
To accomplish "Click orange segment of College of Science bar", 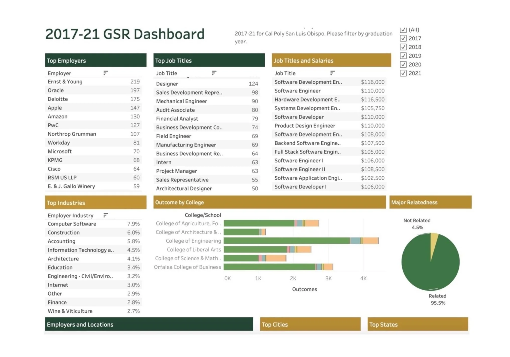I will coord(276,258).
